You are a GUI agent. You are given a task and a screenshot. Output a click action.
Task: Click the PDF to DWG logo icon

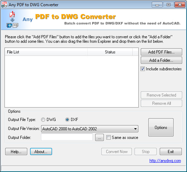(12, 19)
